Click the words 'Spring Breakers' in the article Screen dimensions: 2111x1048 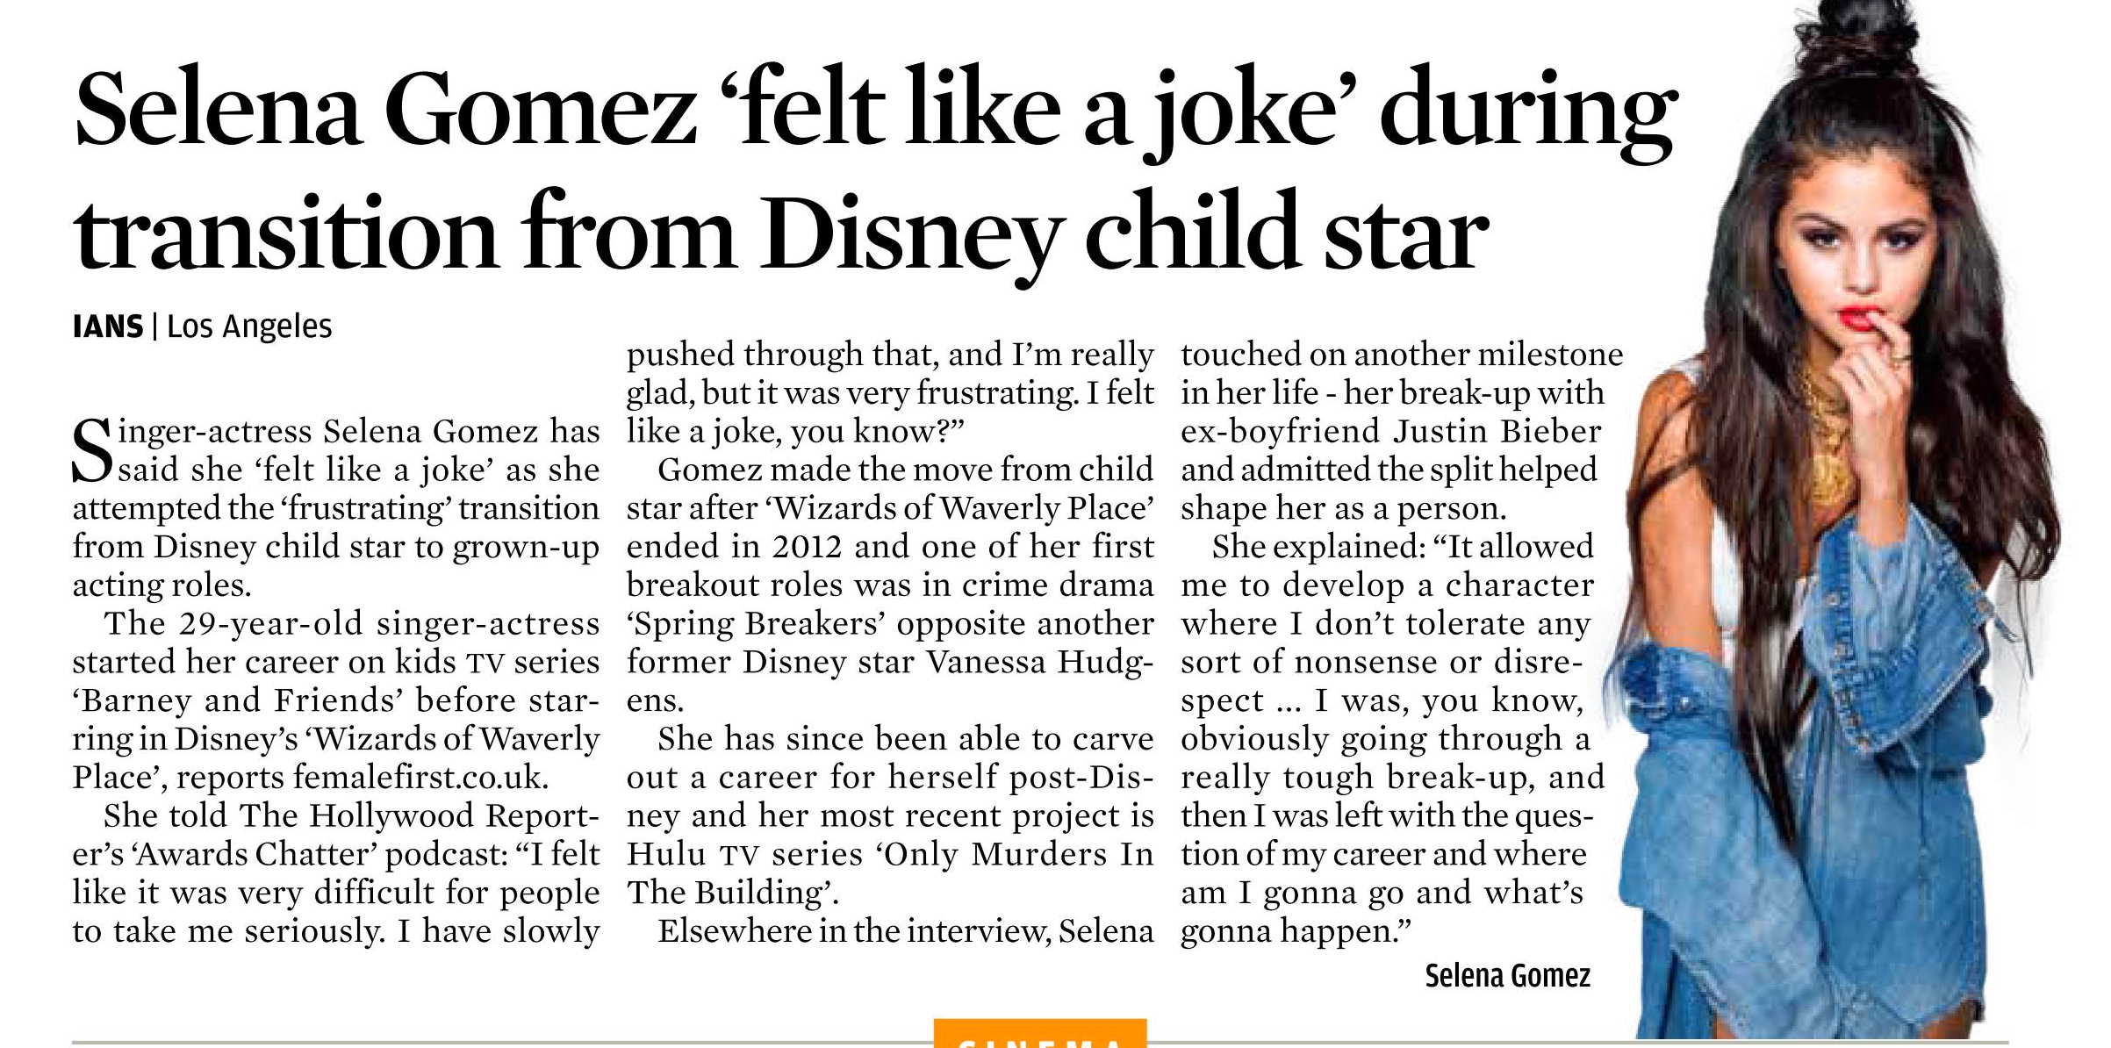[758, 623]
